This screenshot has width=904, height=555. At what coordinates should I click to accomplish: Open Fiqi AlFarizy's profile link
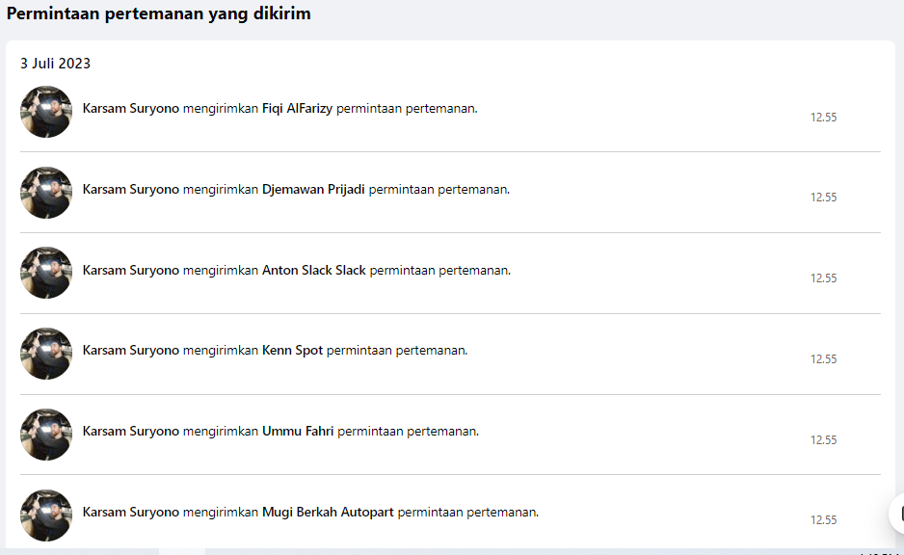297,109
